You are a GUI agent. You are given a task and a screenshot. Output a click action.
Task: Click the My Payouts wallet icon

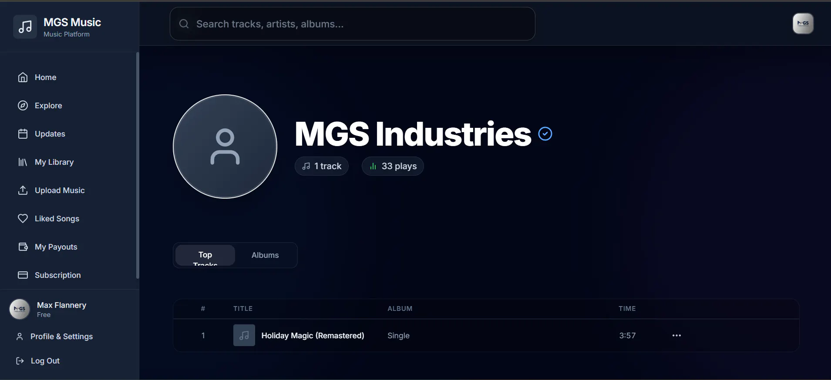point(23,247)
